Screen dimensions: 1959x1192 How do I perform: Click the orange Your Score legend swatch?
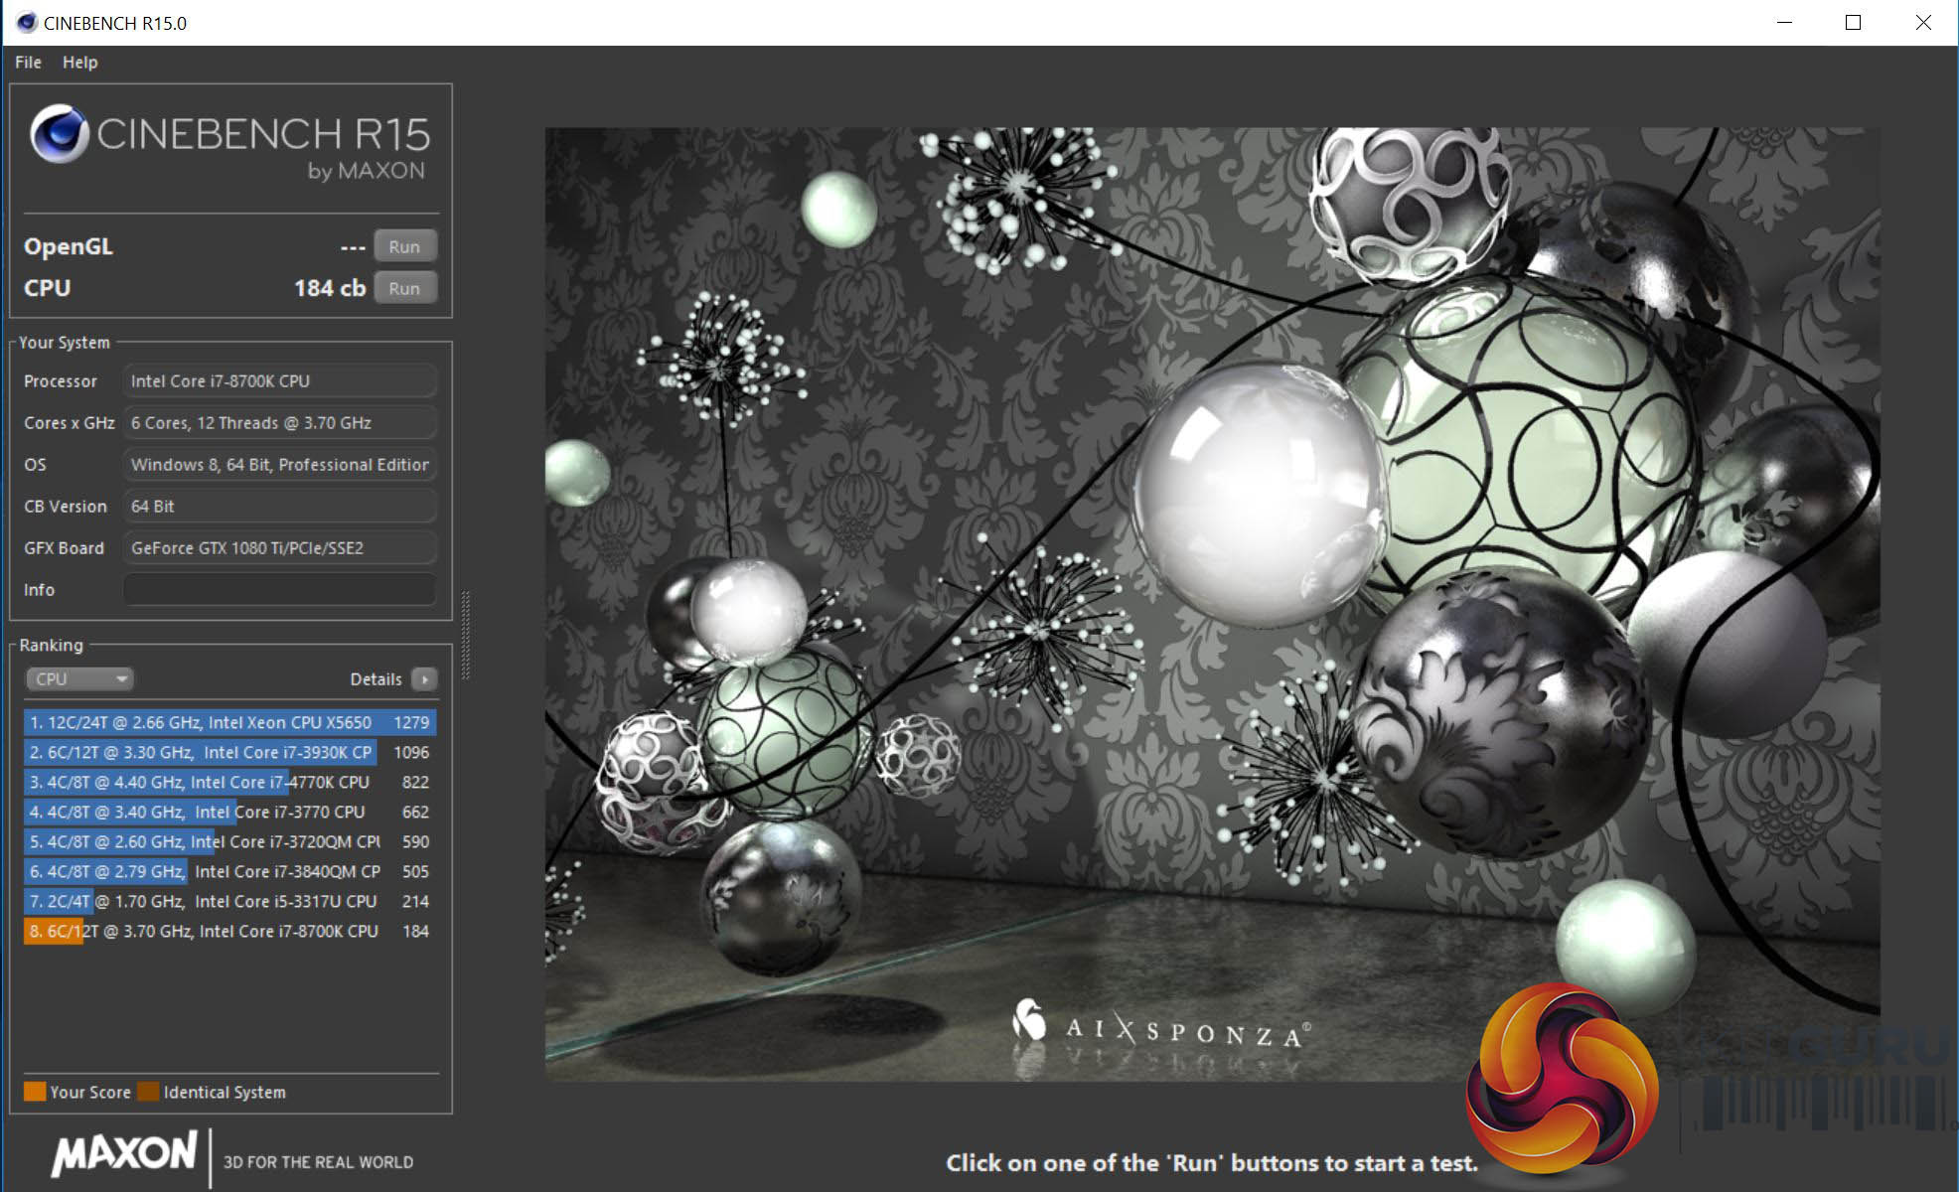(35, 1092)
